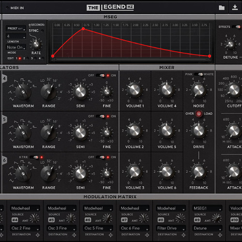242x242 pixels.
Task: Toggle the KTRK switch on oscillator 6
Action: click(34, 157)
